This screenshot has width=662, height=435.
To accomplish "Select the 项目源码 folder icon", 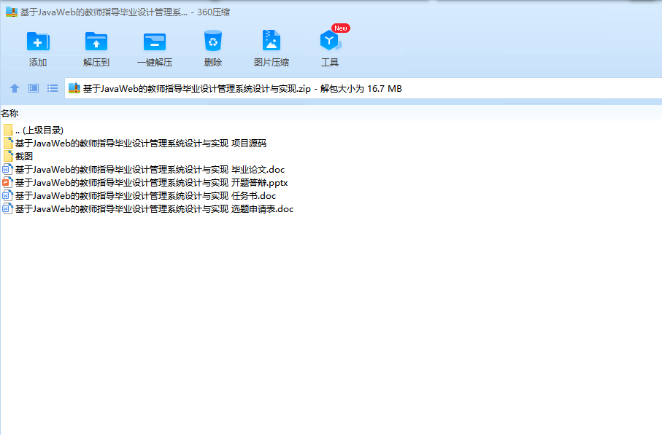I will [8, 143].
